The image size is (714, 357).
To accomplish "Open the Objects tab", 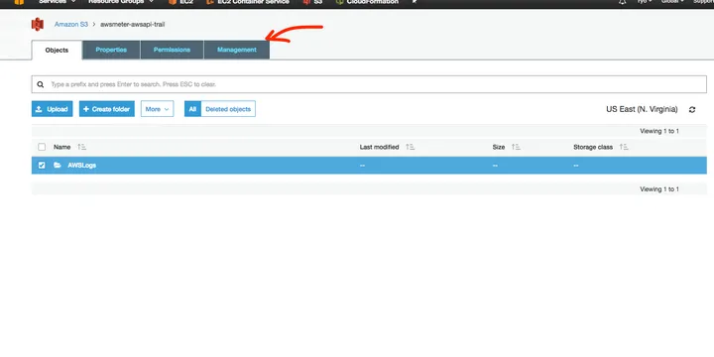I will [x=57, y=51].
